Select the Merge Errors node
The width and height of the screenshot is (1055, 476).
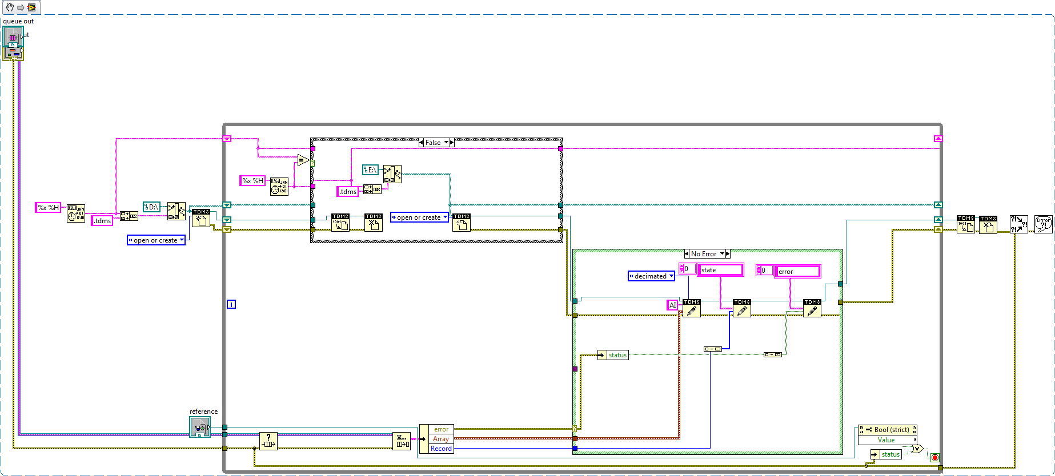[1018, 224]
